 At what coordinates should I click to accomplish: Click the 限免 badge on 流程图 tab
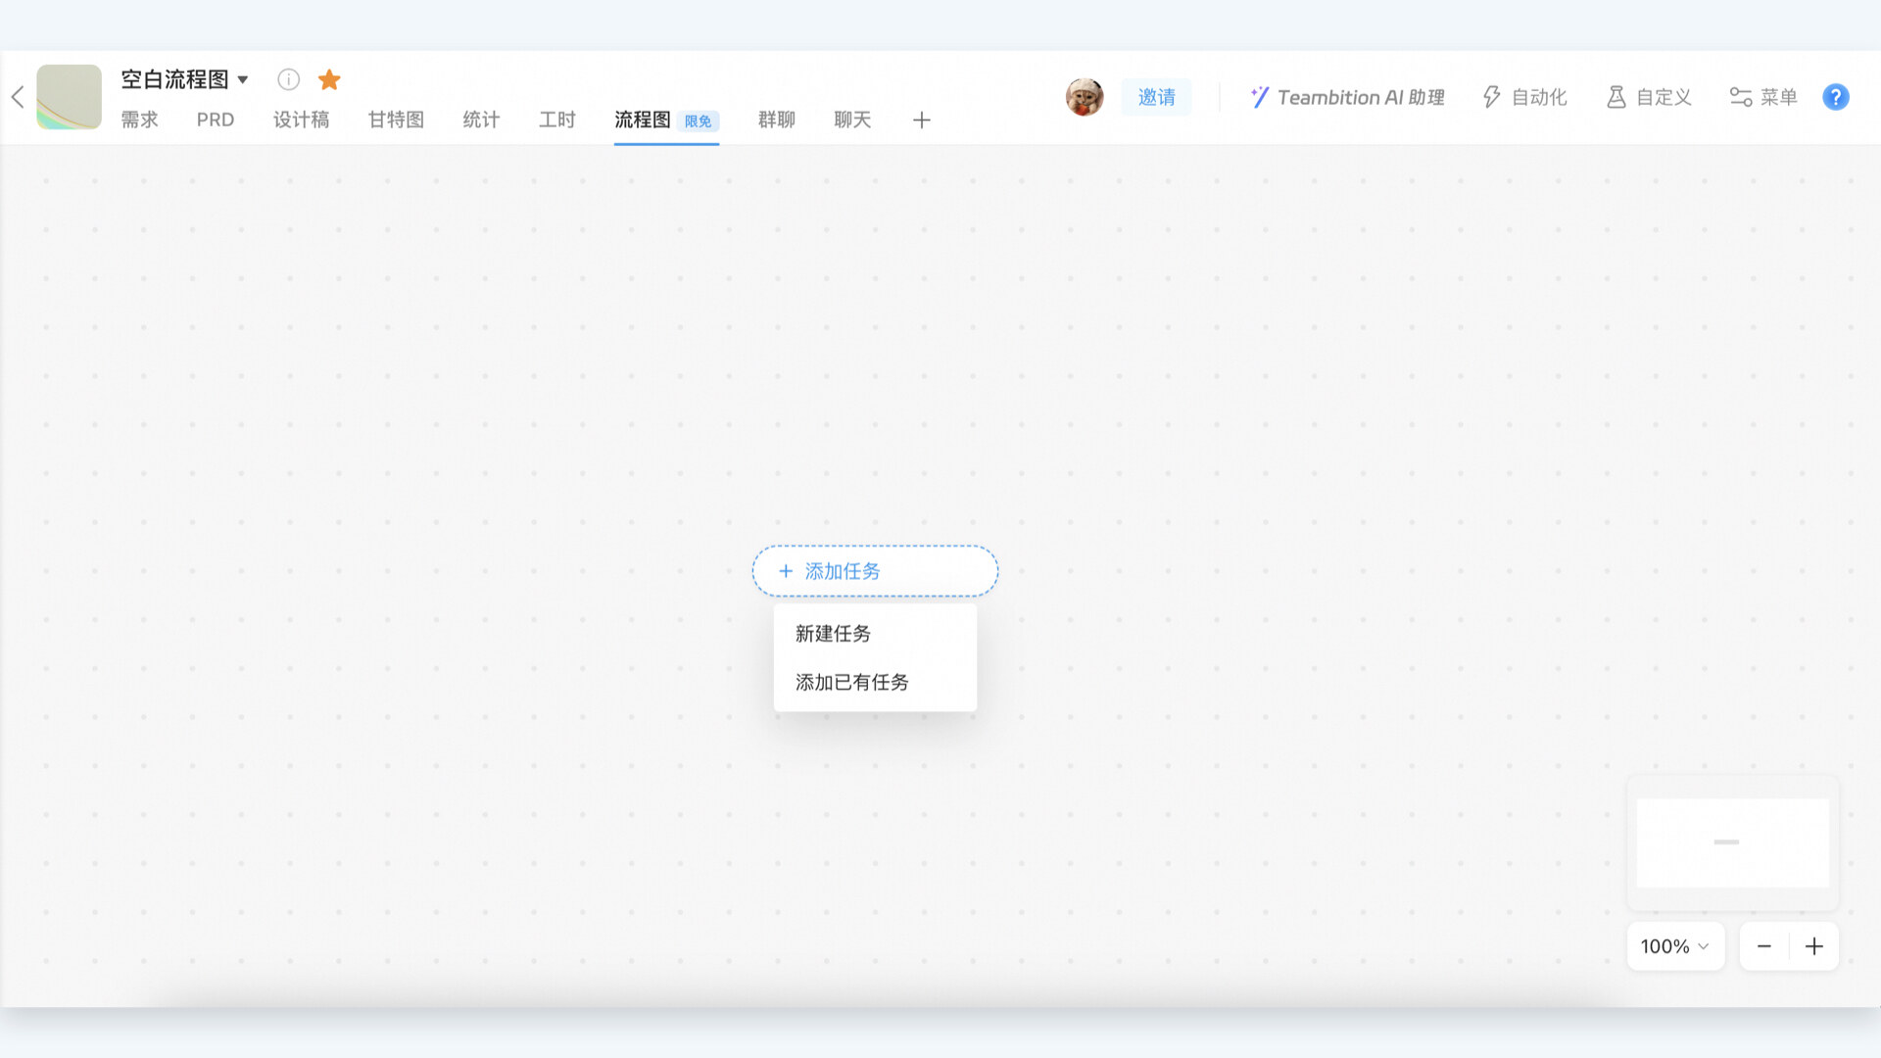click(699, 121)
